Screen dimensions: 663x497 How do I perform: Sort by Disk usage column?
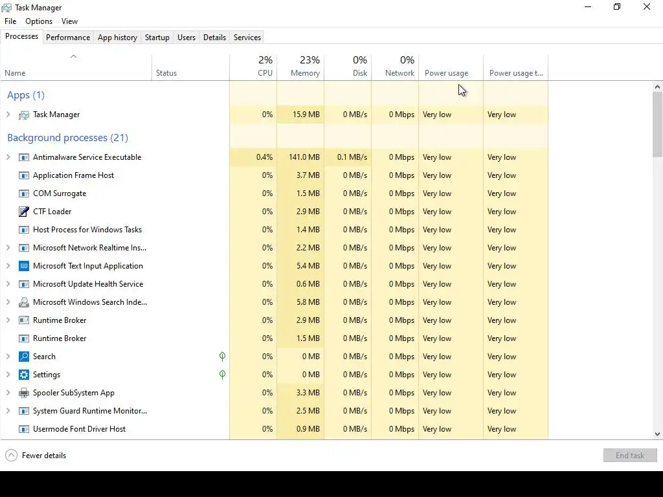pos(348,67)
